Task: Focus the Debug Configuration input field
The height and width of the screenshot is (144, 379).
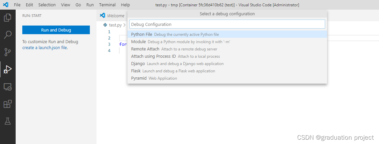Action: click(227, 24)
